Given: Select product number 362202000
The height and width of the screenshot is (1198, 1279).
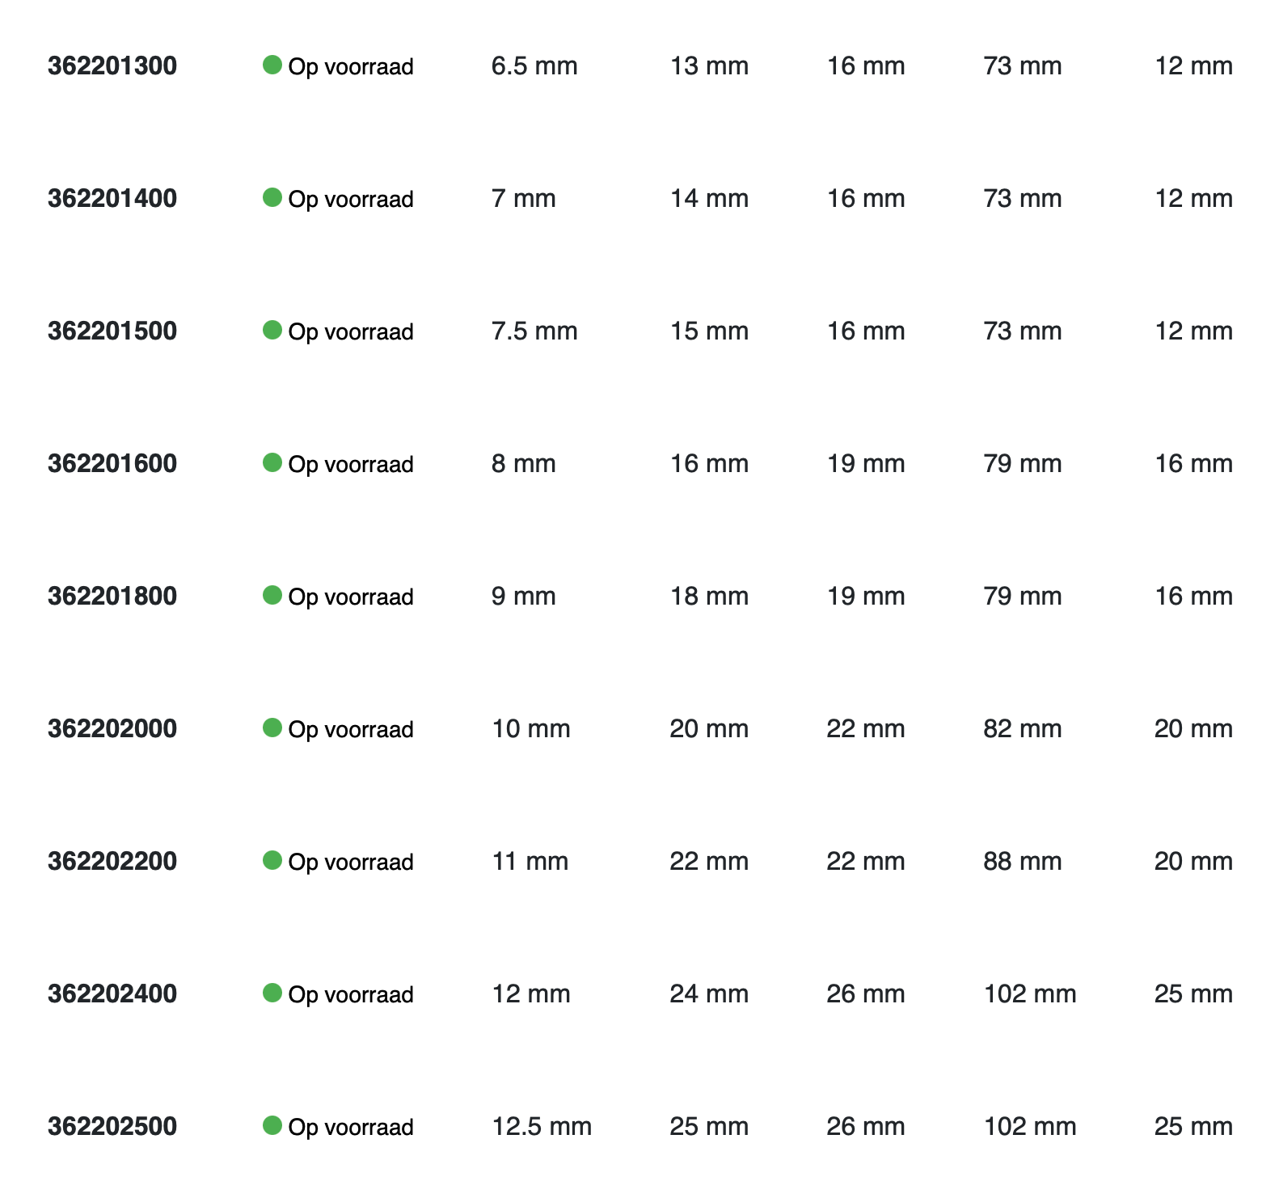Looking at the screenshot, I should 112,728.
